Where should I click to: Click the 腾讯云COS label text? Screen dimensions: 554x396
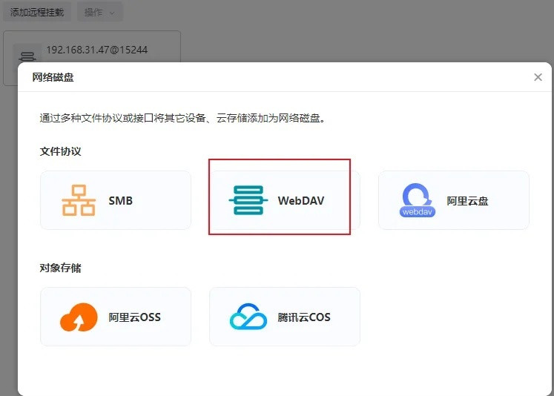[304, 317]
